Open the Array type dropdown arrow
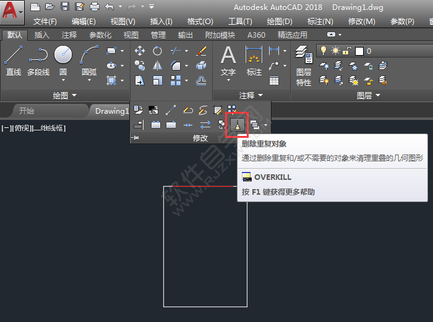The image size is (433, 322). pyautogui.click(x=186, y=80)
